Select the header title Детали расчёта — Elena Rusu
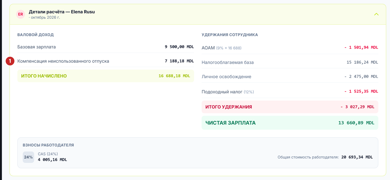The width and height of the screenshot is (390, 180). pos(62,12)
